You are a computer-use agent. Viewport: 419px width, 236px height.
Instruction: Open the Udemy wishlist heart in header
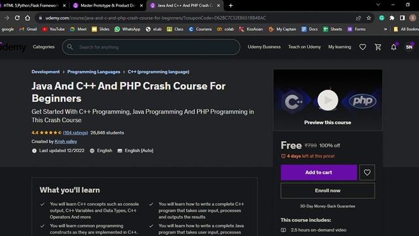(x=363, y=47)
